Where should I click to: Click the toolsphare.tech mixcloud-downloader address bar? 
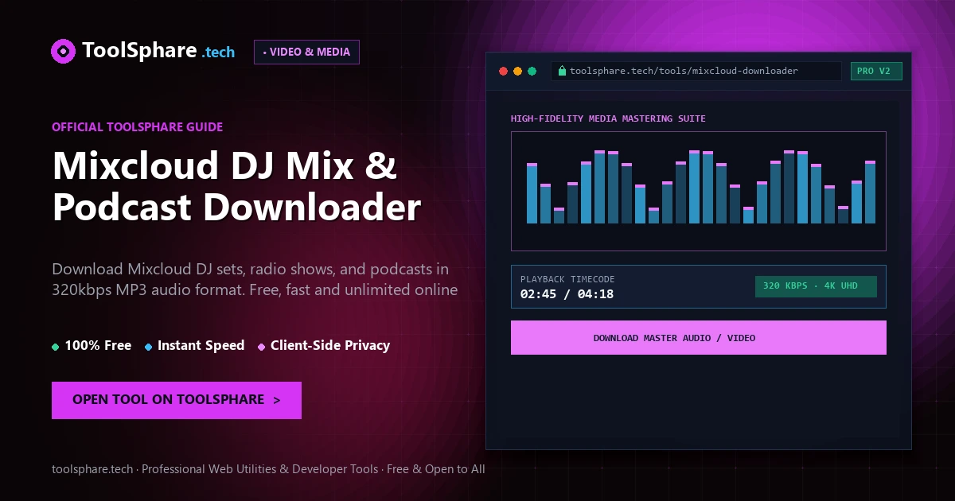(x=696, y=71)
